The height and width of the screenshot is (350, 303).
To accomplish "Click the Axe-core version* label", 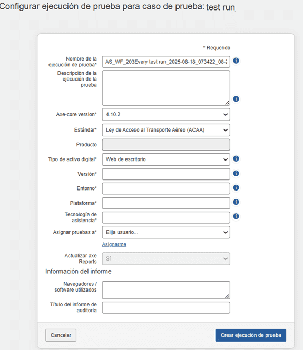I will (76, 114).
